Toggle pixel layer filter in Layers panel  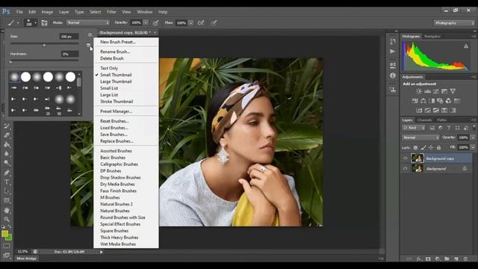point(432,128)
